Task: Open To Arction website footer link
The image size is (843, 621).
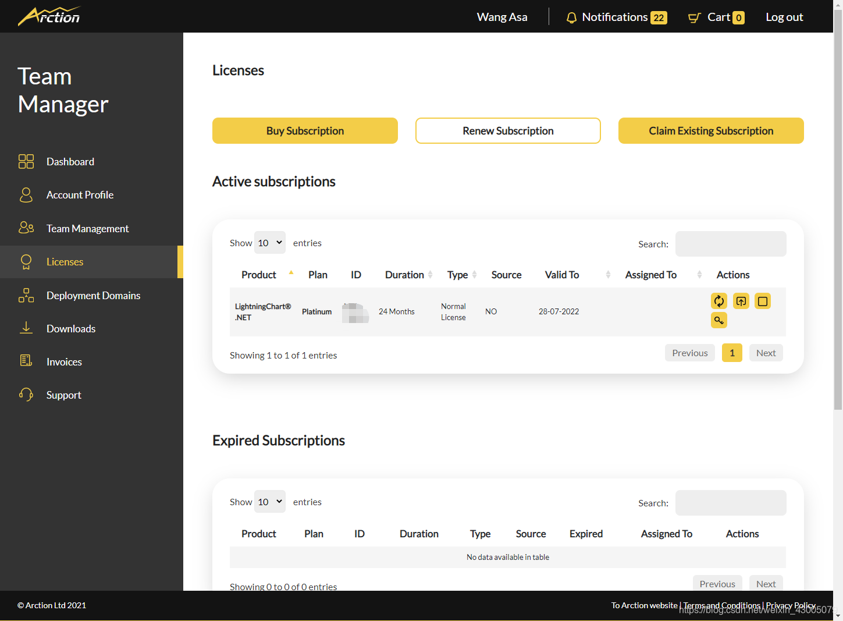Action: pos(644,605)
